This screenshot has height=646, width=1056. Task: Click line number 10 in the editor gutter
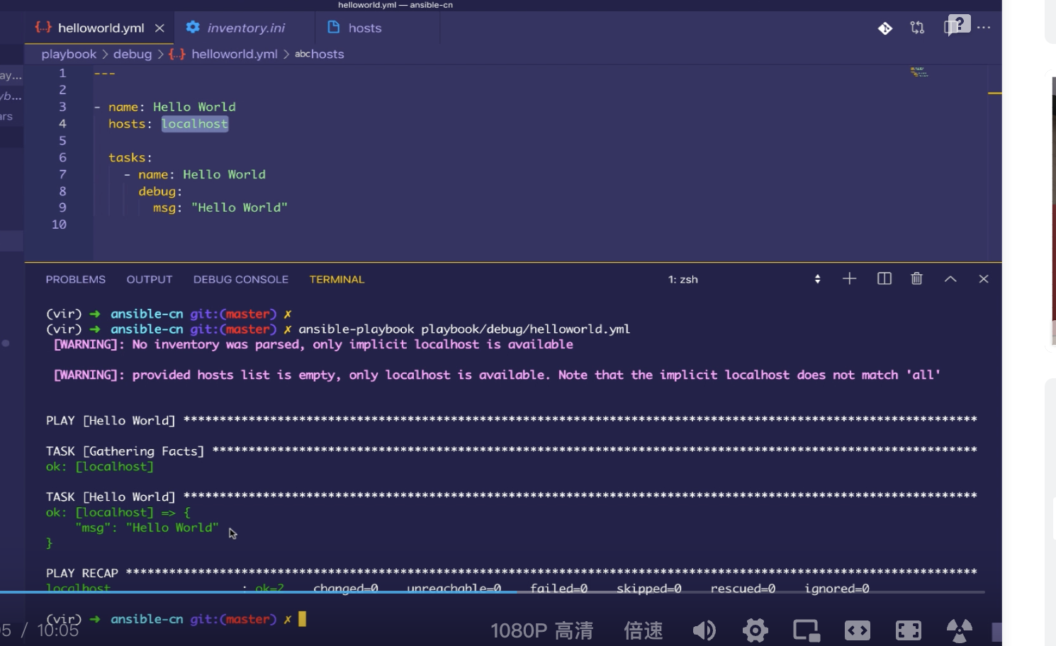[x=59, y=225]
